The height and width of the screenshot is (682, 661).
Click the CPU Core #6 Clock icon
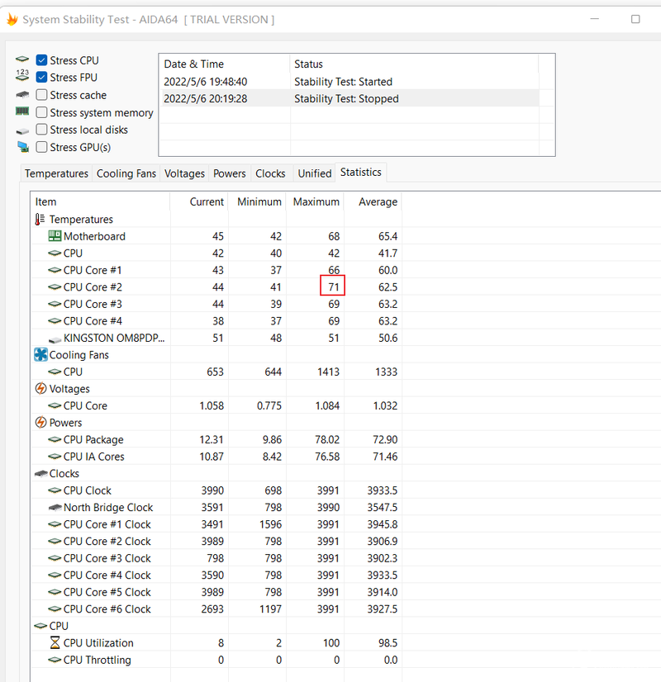pos(55,609)
